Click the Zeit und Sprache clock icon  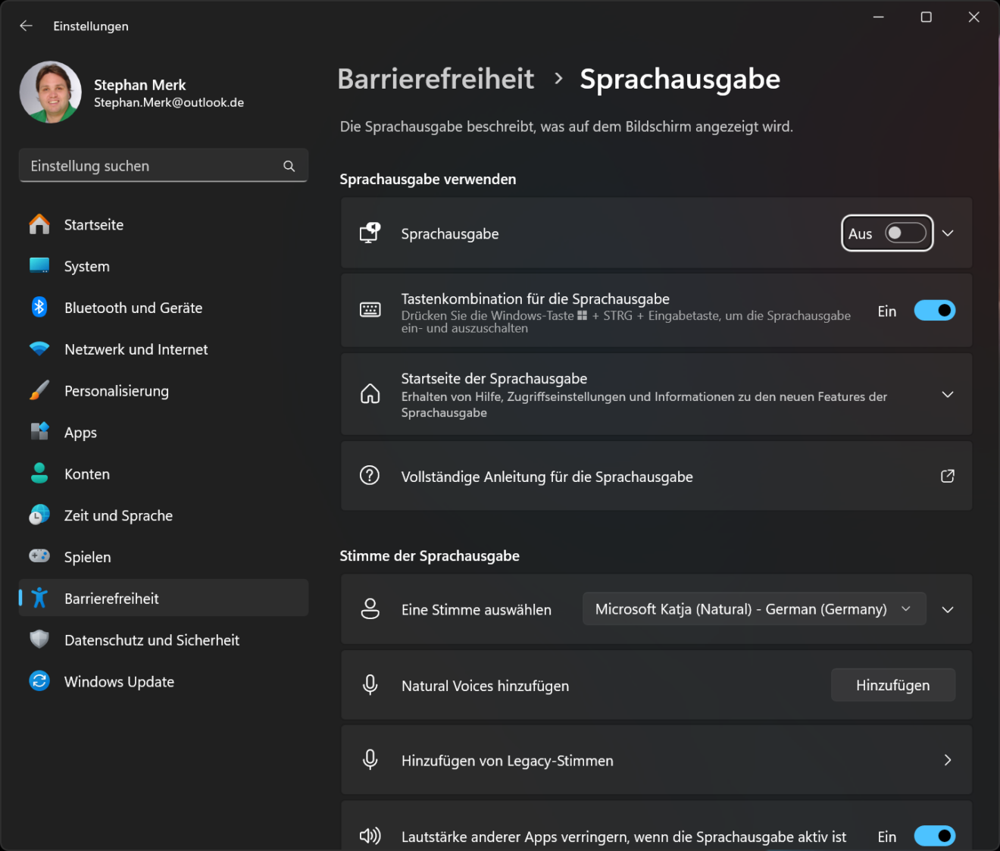[x=39, y=515]
